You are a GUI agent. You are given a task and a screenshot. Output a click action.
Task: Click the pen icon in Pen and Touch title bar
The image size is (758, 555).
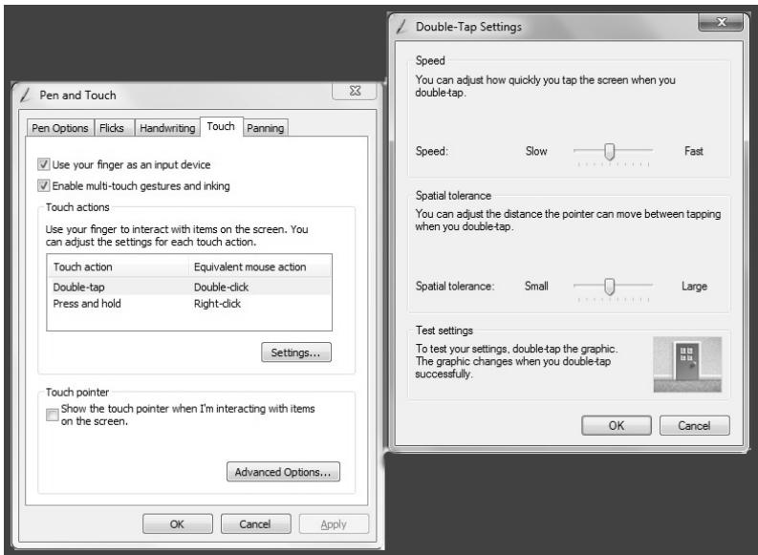[26, 96]
